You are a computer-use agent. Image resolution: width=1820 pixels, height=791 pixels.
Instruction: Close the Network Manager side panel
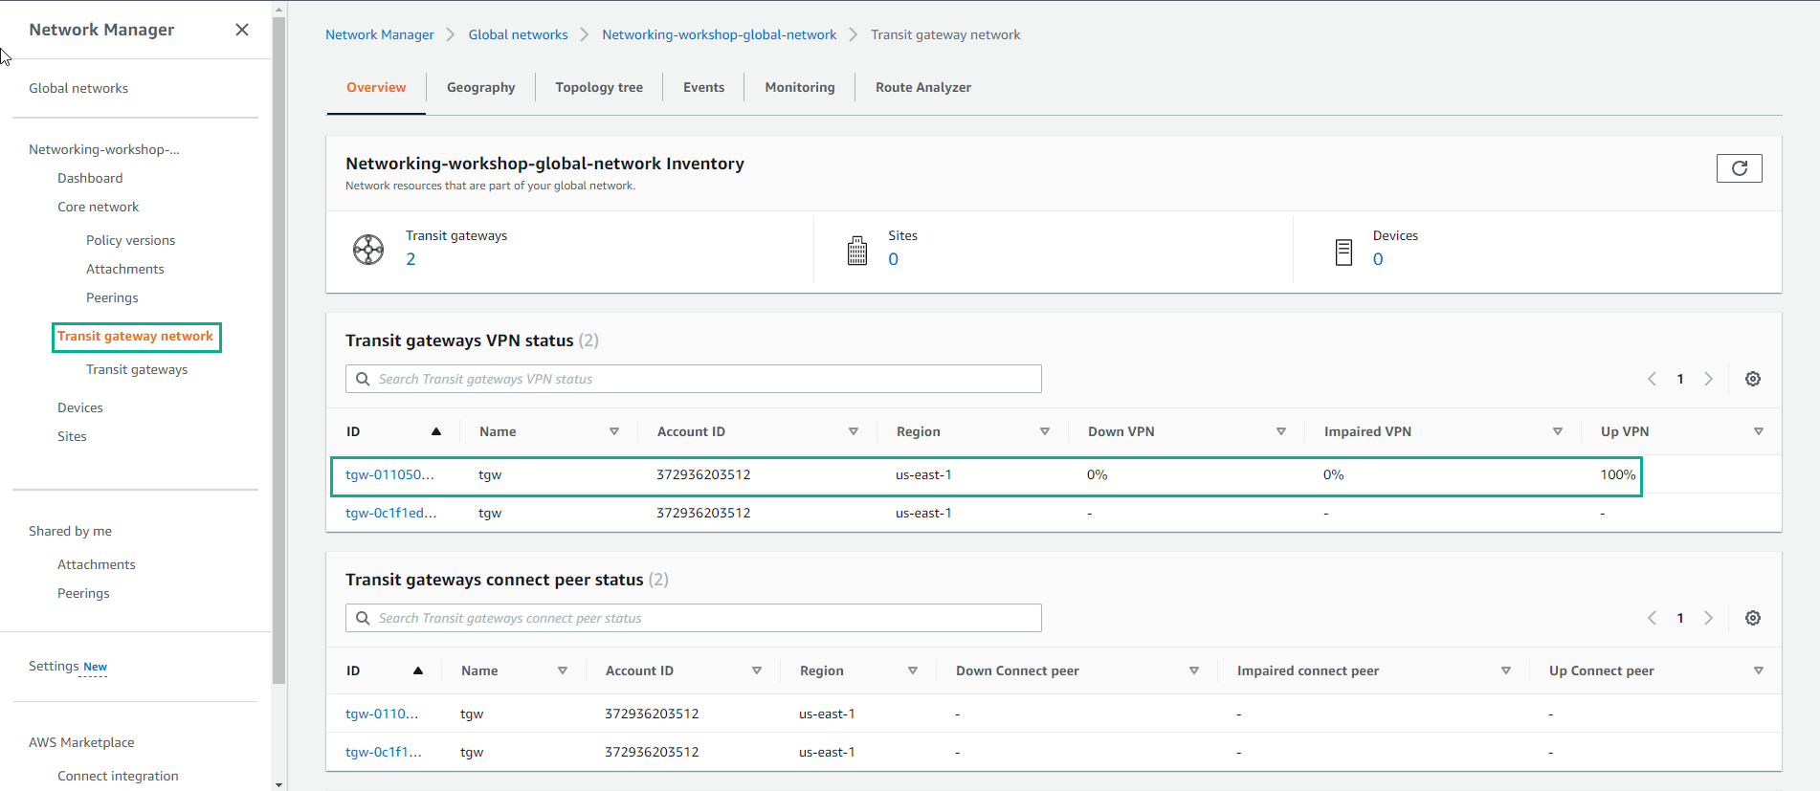pos(242,30)
